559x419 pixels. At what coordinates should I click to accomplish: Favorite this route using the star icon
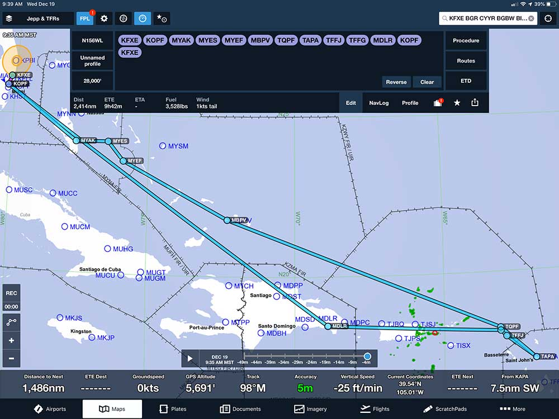pos(457,103)
